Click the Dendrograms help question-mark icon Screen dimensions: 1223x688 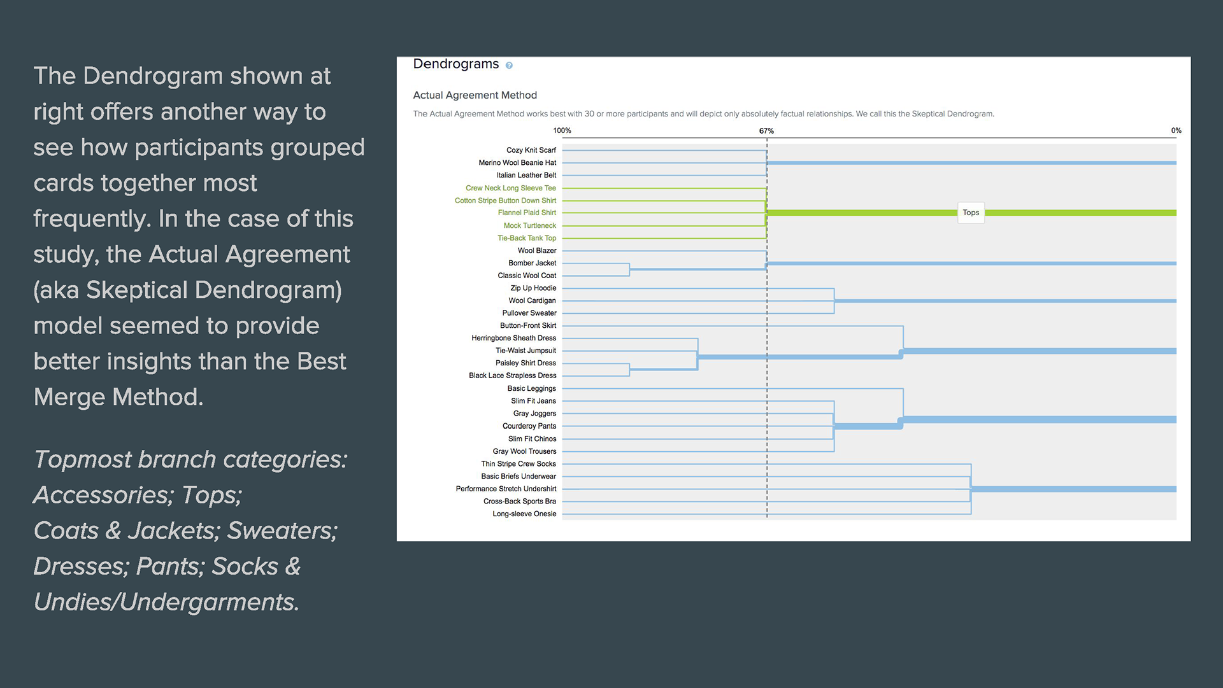(509, 65)
